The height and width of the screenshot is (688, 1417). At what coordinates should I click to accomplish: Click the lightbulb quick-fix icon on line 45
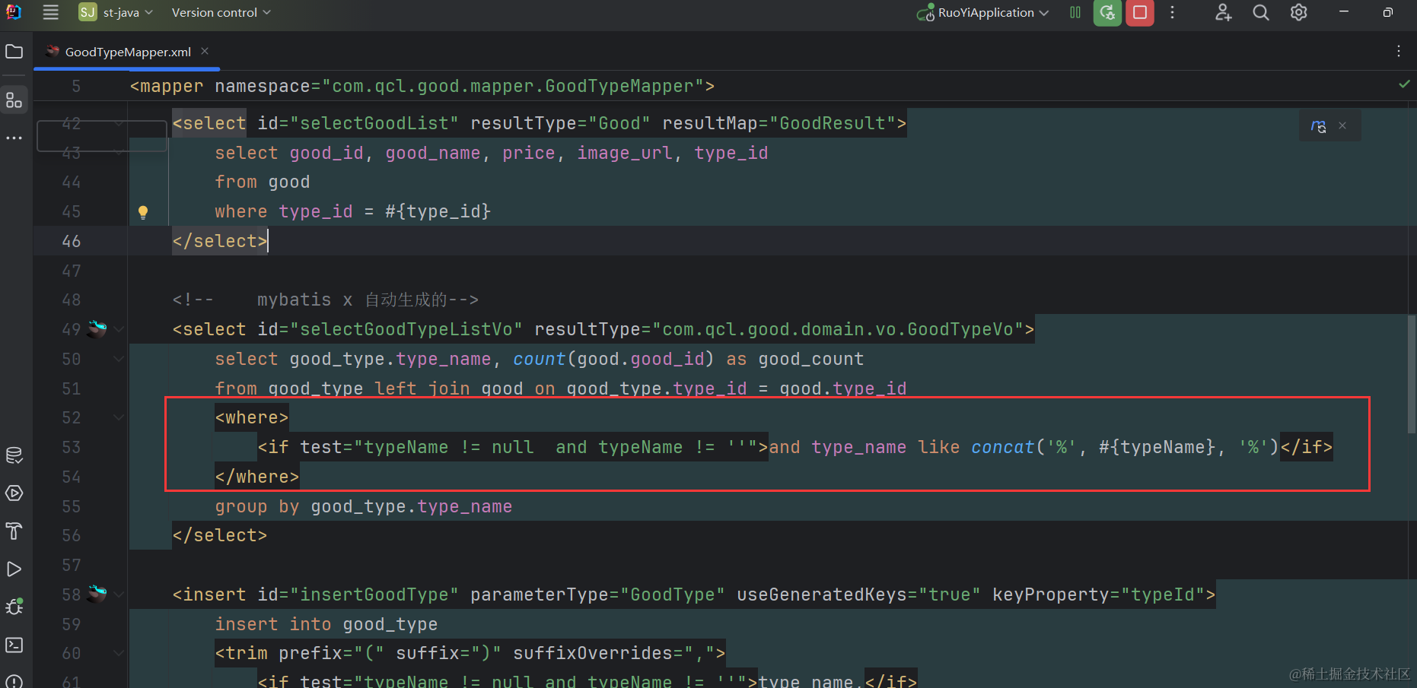pos(142,212)
